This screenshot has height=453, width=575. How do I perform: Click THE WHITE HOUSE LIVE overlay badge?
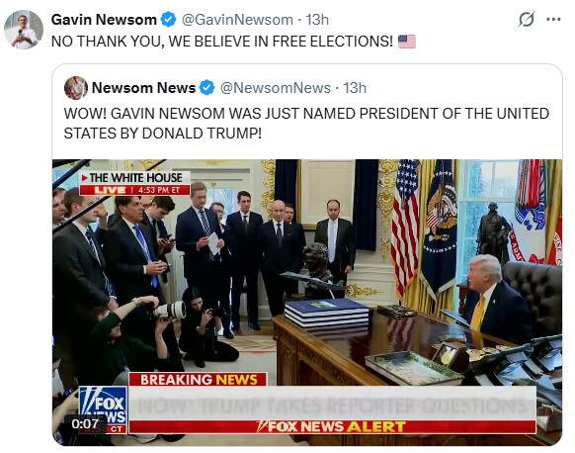click(135, 183)
